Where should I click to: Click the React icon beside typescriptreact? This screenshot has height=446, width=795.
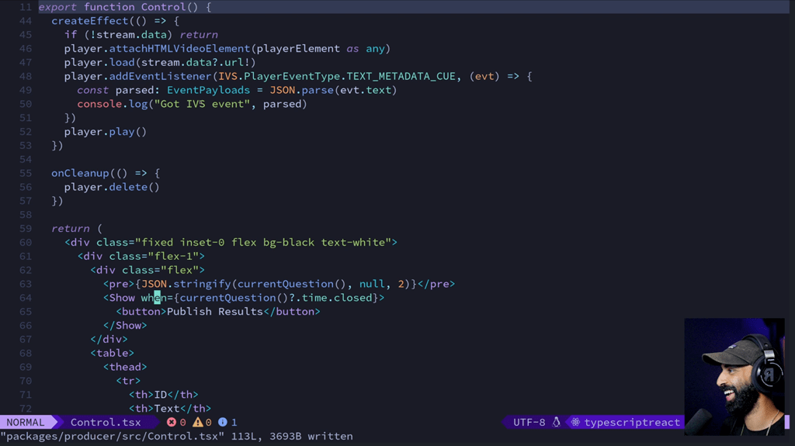click(x=575, y=422)
